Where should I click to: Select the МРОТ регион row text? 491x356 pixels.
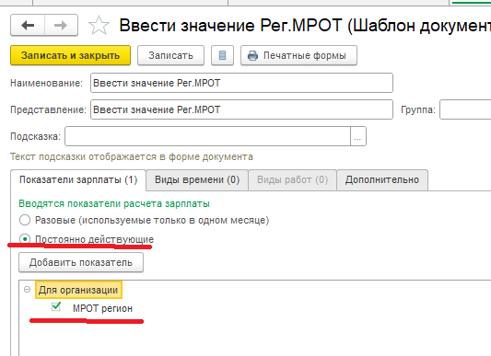[102, 308]
